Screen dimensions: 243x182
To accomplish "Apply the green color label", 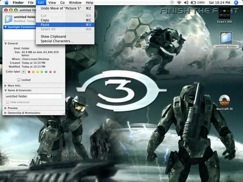I will (42, 72).
